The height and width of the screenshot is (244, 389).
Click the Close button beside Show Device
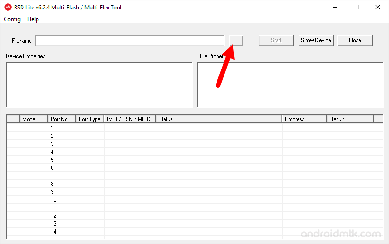pyautogui.click(x=355, y=40)
